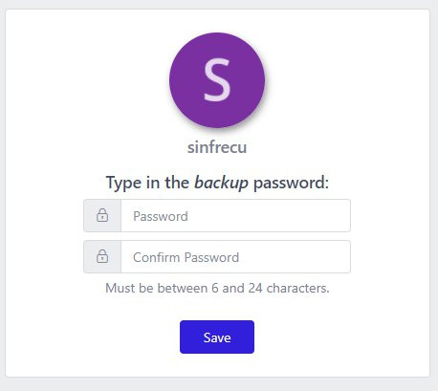Click the Password placeholder text
438x391 pixels.
click(161, 216)
